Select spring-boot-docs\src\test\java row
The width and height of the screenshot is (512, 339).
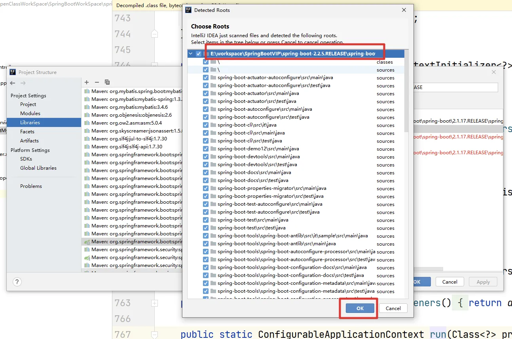[296, 180]
